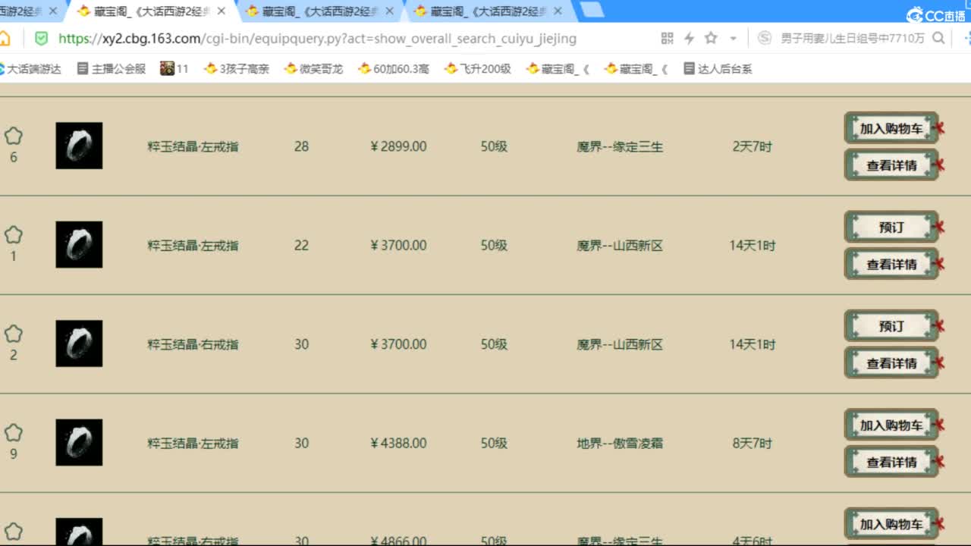Open ring thumbnail of 22-value 山西新区 listing

[x=79, y=244]
